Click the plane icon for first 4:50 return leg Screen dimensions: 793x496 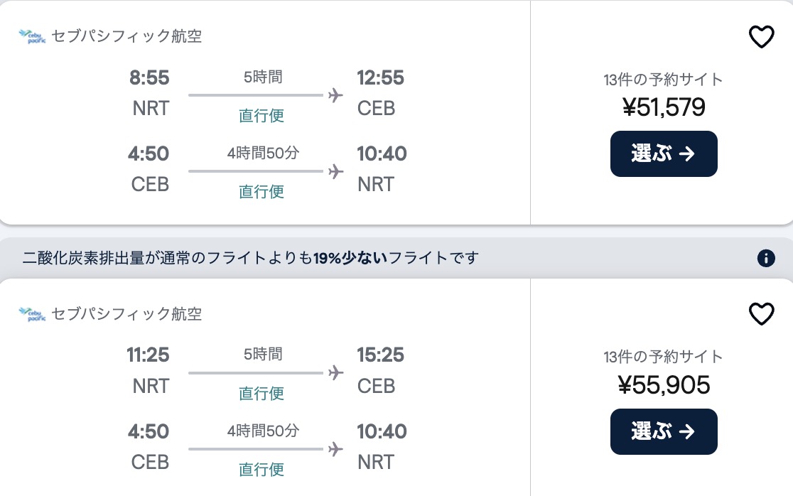pos(335,171)
